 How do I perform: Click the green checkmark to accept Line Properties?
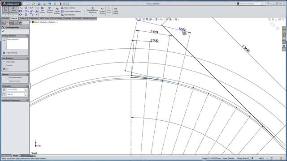3,31
